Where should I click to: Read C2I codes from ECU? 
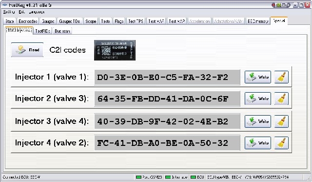(x=27, y=50)
